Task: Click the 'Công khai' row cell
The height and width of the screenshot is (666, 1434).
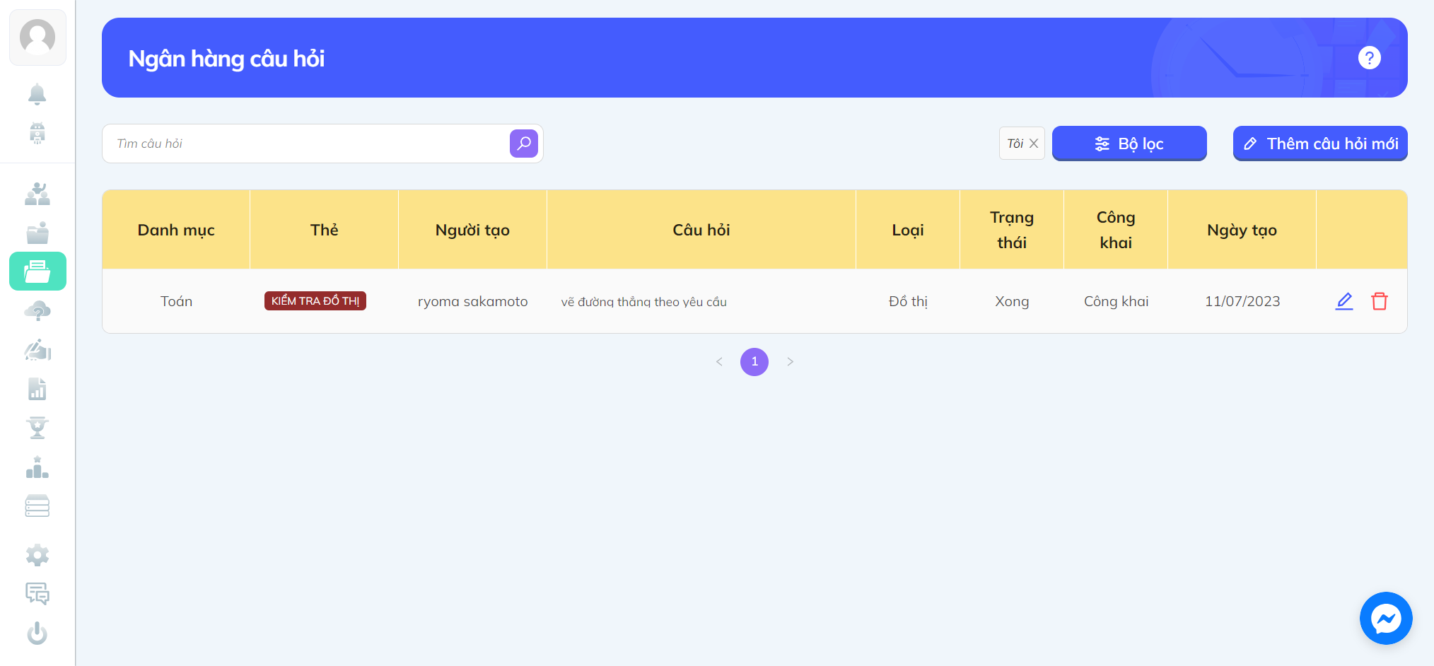Action: (1116, 301)
